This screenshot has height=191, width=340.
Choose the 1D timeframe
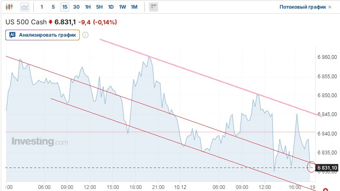(111, 7)
